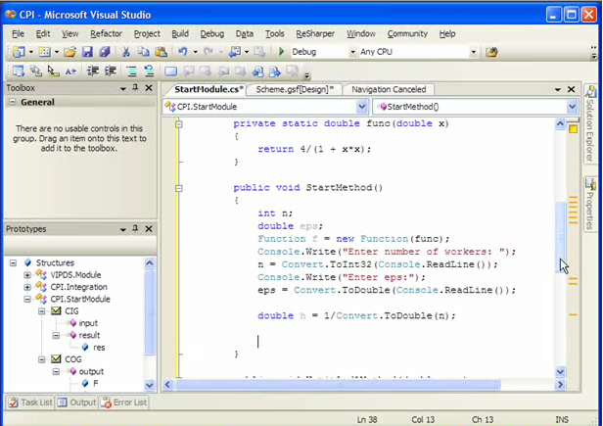Click the Open File toolbar icon
Image resolution: width=603 pixels, height=426 pixels.
click(x=70, y=52)
